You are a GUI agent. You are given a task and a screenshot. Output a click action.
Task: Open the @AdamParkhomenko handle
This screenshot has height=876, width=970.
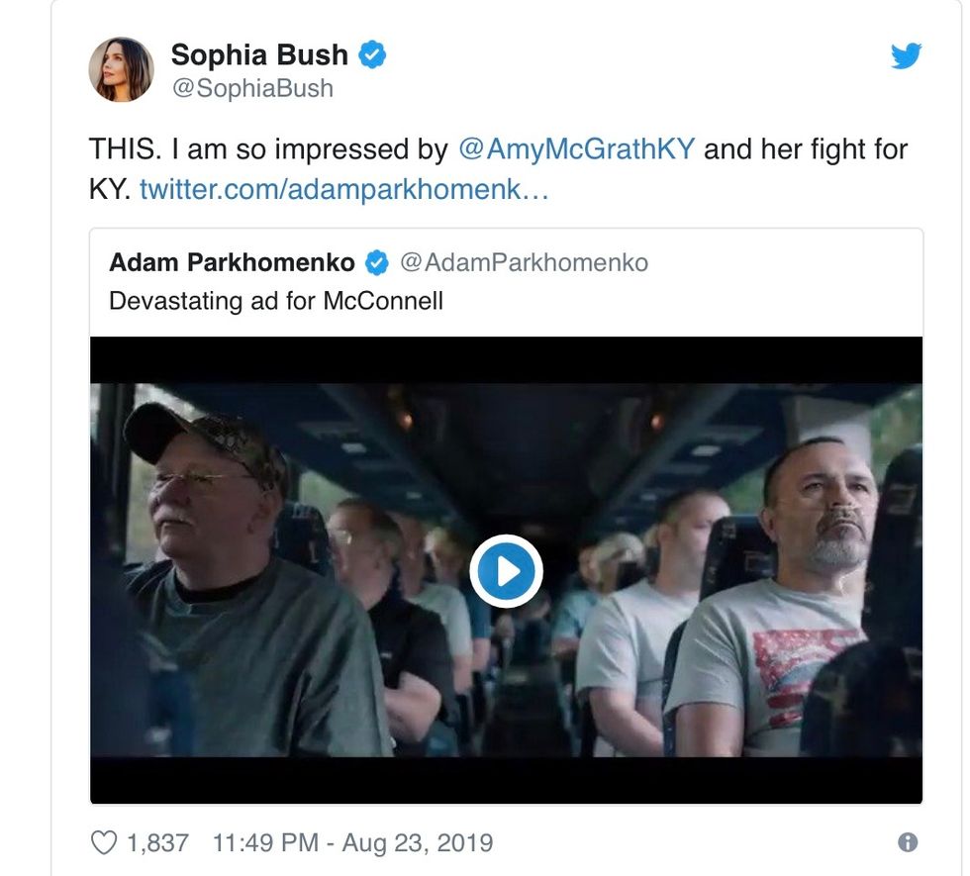point(524,262)
